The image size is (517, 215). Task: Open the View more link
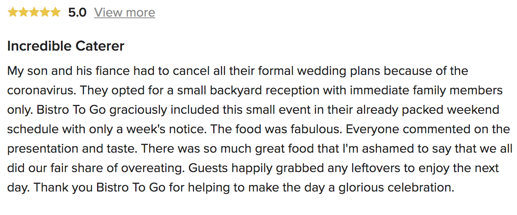[125, 13]
